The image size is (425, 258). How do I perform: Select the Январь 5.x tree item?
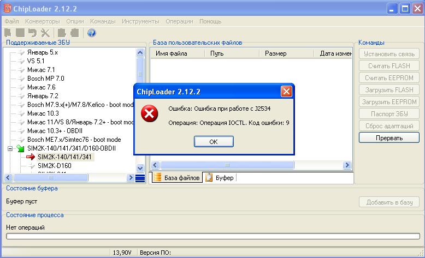point(43,52)
